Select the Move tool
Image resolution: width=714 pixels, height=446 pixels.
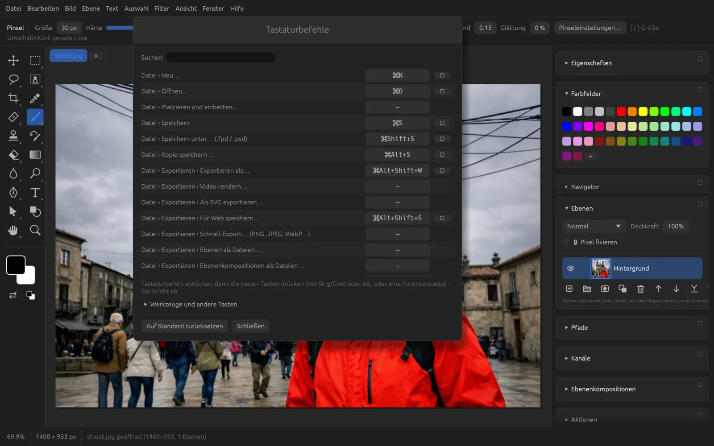pyautogui.click(x=13, y=60)
